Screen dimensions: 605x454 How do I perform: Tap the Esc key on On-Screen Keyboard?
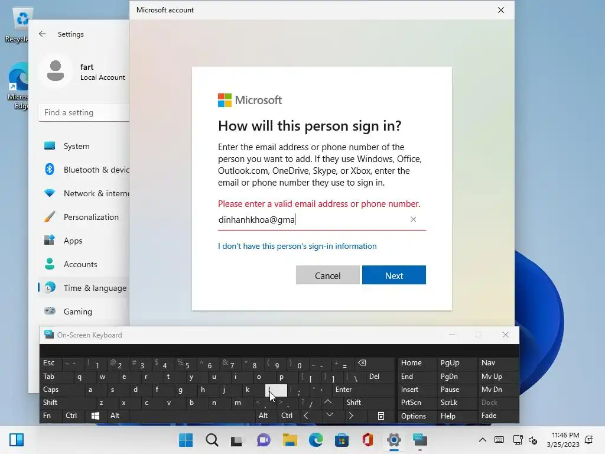[x=51, y=364]
